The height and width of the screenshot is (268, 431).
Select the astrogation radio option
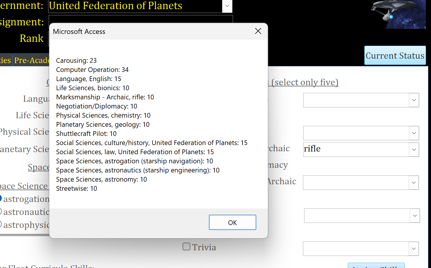point(1,198)
